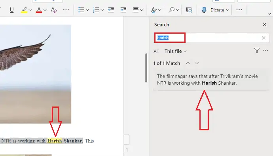Toggle underline formatting
This screenshot has height=156, width=273.
point(11,10)
